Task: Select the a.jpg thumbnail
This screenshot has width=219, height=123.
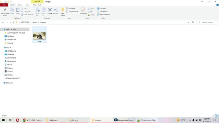Action: point(39,35)
